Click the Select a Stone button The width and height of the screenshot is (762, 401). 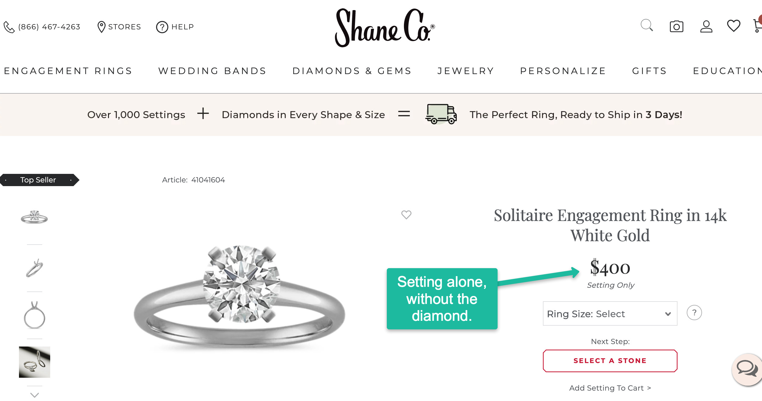[x=610, y=361]
